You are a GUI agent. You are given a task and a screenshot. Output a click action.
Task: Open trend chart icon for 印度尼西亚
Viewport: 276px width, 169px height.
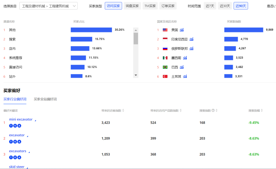tap(191, 39)
